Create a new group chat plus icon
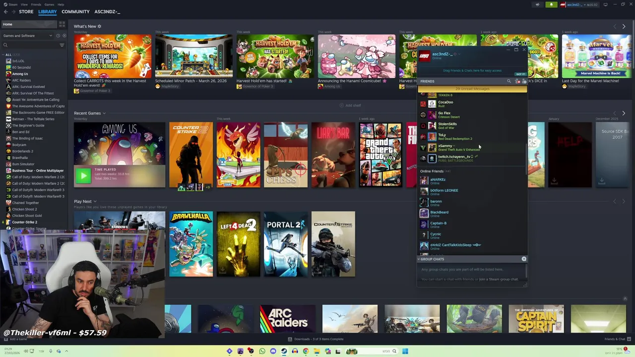The height and width of the screenshot is (357, 635). [x=524, y=259]
